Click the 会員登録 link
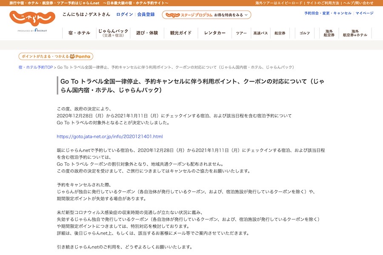 click(x=146, y=14)
